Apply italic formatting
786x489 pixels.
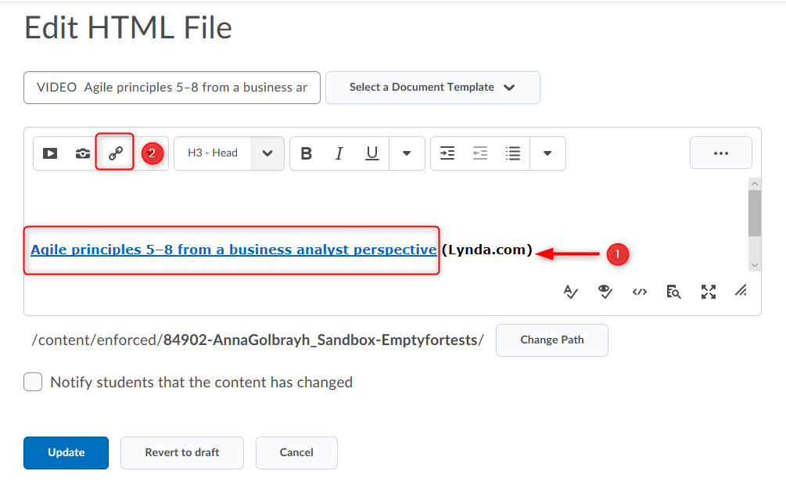tap(339, 153)
